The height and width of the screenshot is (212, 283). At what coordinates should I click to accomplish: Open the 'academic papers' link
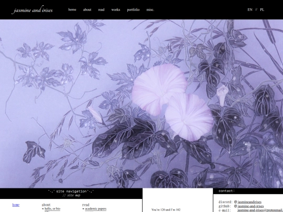[96, 208]
